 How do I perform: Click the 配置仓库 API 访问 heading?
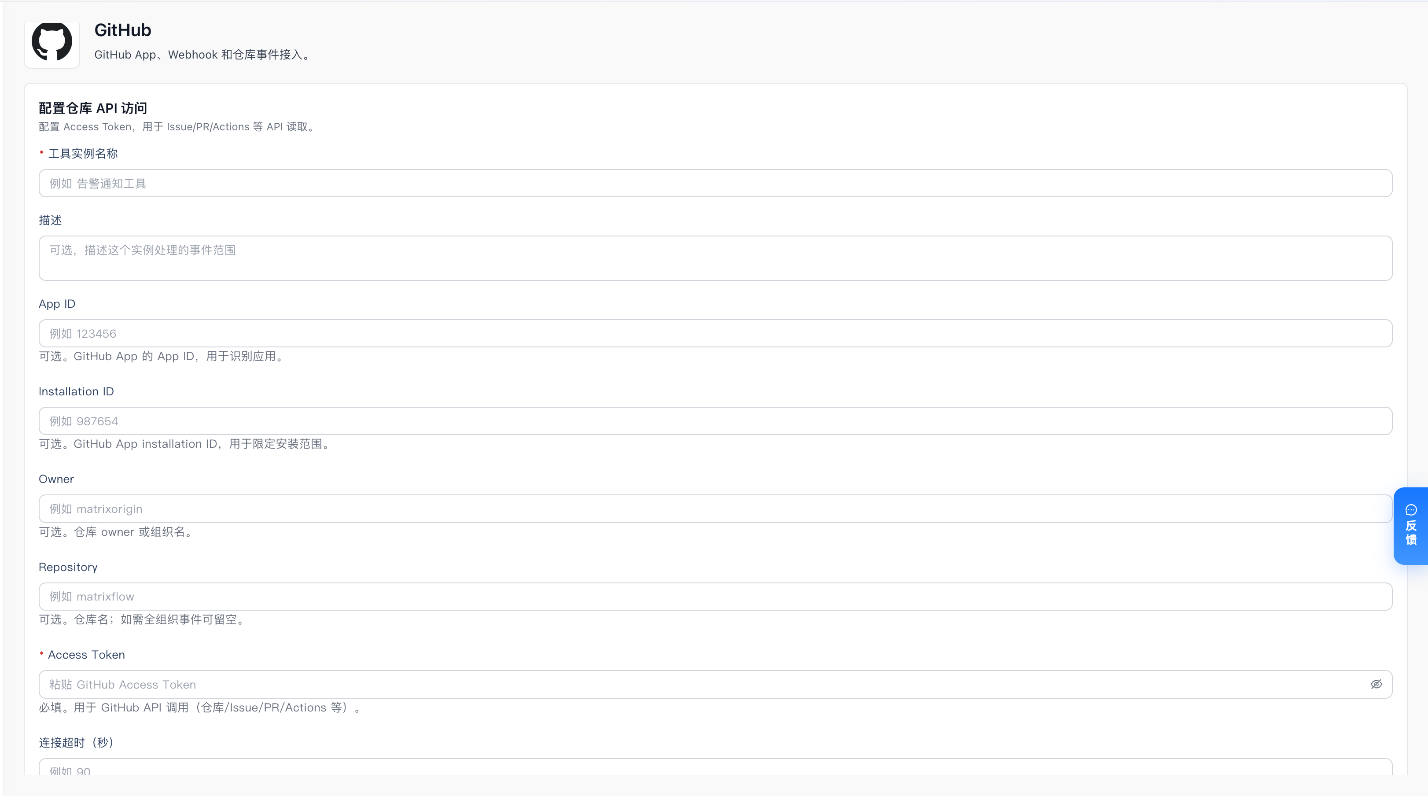(x=92, y=108)
